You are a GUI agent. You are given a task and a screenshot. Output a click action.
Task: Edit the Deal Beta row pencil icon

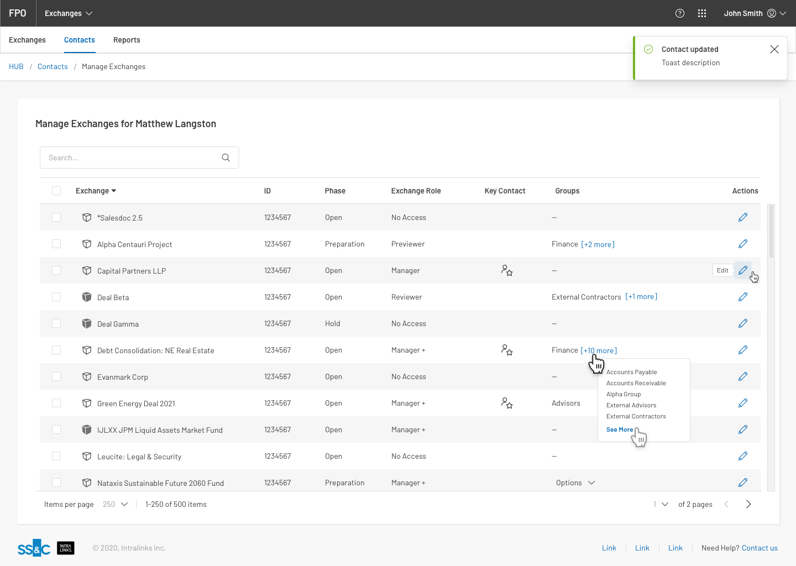(743, 297)
